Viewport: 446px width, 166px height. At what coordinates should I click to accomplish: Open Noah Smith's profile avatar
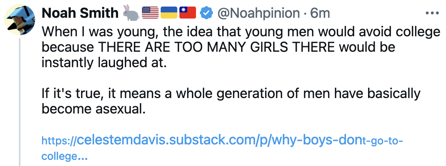[19, 19]
